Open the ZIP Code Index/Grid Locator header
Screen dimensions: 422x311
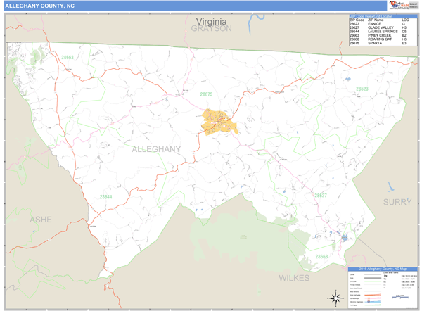click(x=381, y=15)
